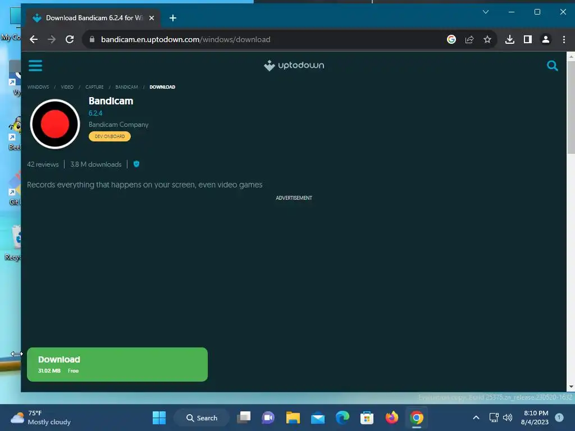Open the clock and calendar flyout
This screenshot has width=575, height=431.
tap(535, 418)
